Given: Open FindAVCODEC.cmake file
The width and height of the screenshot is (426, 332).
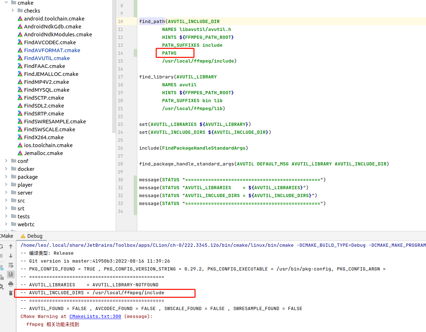Looking at the screenshot, I should click(x=50, y=42).
